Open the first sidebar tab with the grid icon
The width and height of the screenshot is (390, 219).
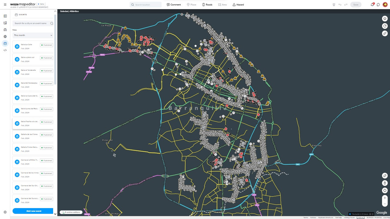pos(5,16)
